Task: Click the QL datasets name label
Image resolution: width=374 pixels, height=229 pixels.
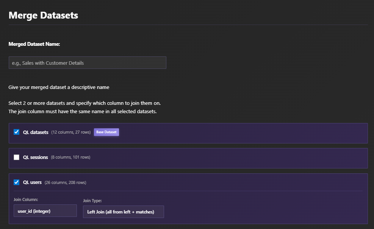Action: [36, 132]
